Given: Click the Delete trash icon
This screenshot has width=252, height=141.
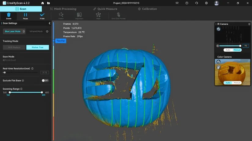Looking at the screenshot, I should [x=9, y=15].
